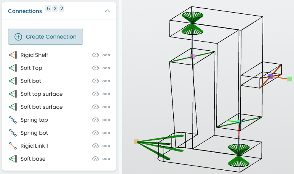Open the options menu for Soft top surface

[106, 94]
